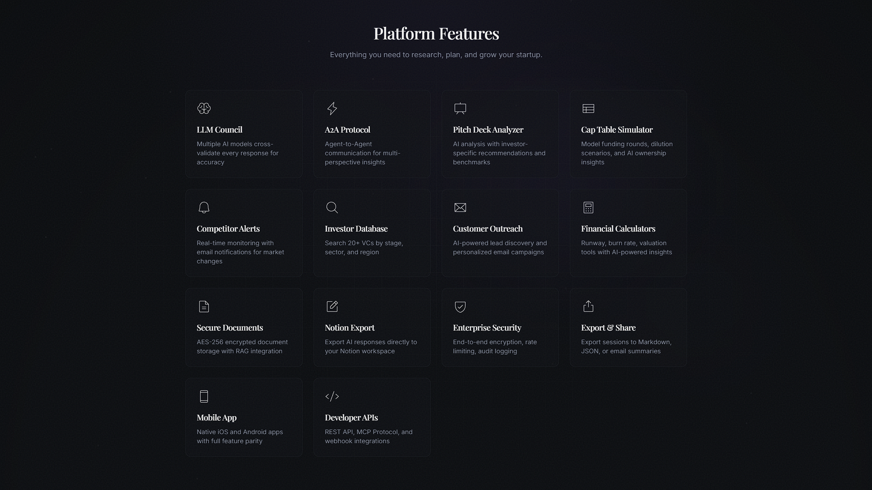
Task: Click the shield checkmark icon for Enterprise Security
Action: pyautogui.click(x=460, y=307)
